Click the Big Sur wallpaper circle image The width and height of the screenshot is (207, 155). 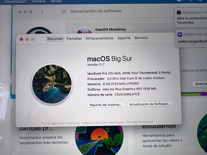(52, 84)
